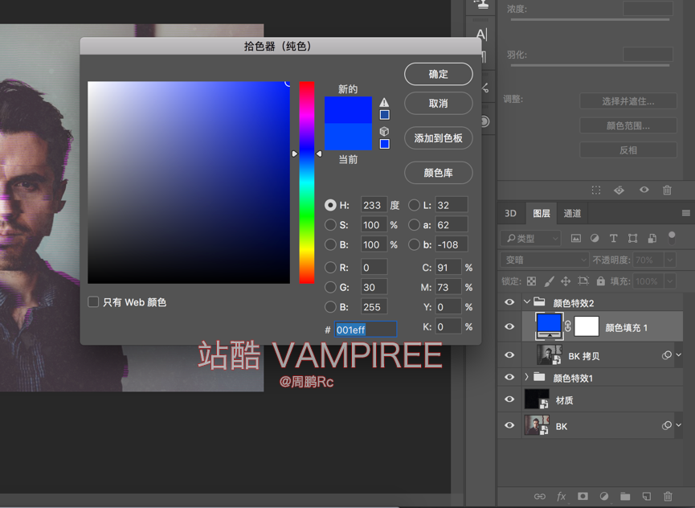Lock position move icon
The height and width of the screenshot is (508, 695).
[x=566, y=281]
